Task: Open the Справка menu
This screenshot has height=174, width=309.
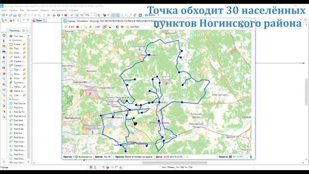Action: coord(73,10)
